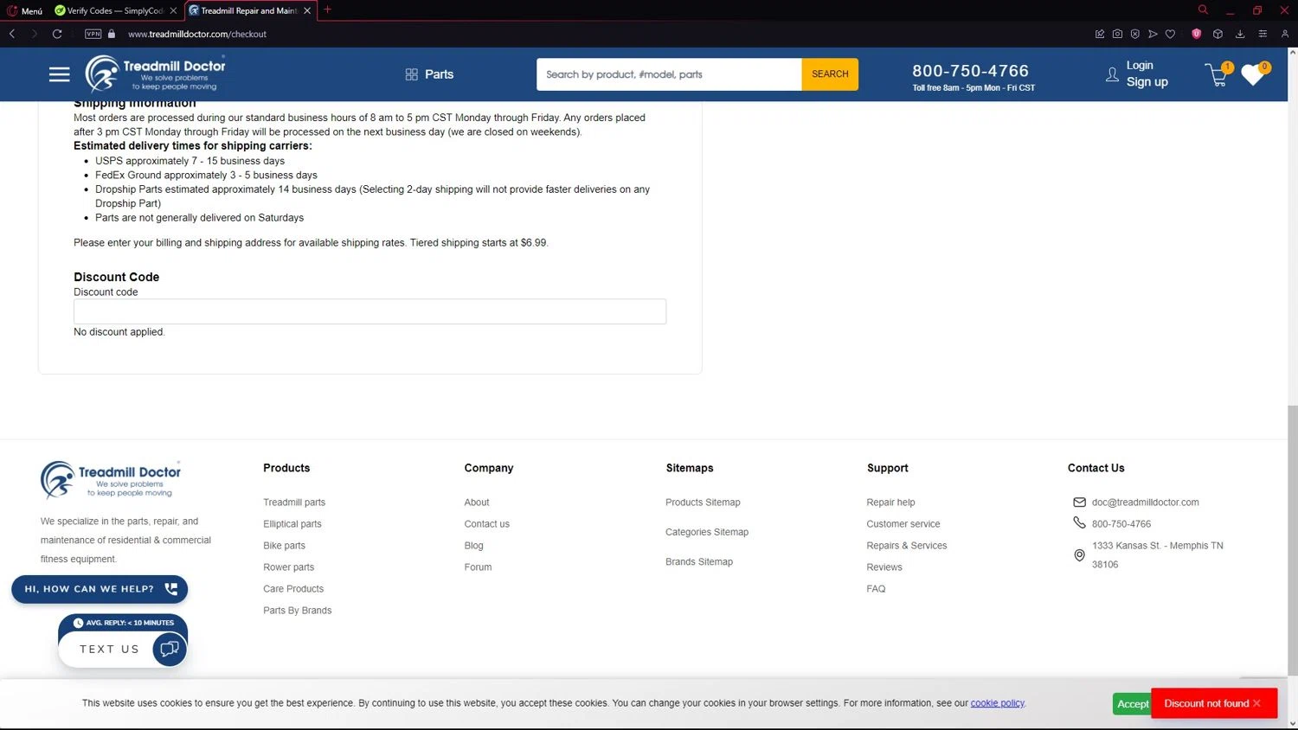Open the Parts menu label
This screenshot has height=730, width=1298.
(x=439, y=74)
